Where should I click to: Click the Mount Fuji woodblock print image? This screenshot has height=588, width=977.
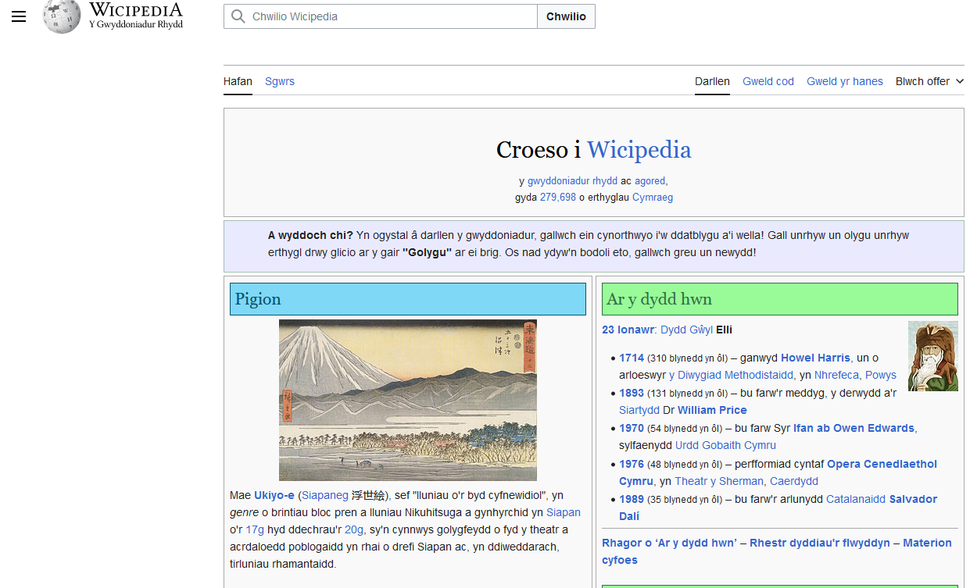click(407, 400)
